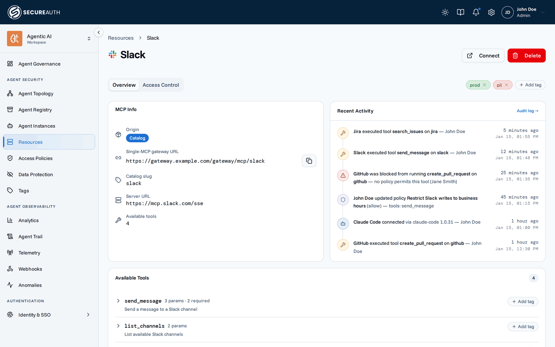The width and height of the screenshot is (555, 347).
Task: Select the Overview tab
Action: tap(124, 85)
